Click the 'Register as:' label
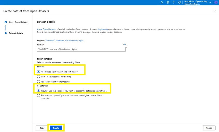219x132 pixels. pyautogui.click(x=42, y=86)
